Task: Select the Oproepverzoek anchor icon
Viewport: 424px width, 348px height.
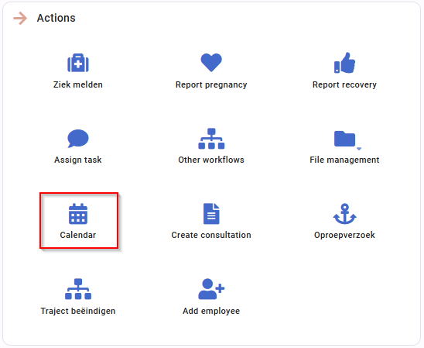Action: pyautogui.click(x=344, y=214)
